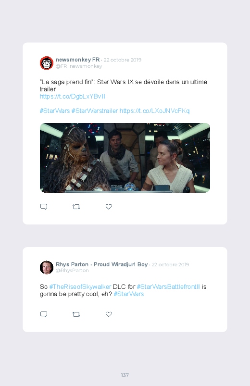
Task: Click reply icon on Rhys Parton tweet
Action: [44, 314]
